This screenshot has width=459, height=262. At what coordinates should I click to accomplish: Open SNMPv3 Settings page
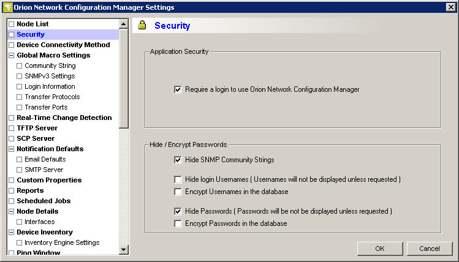[50, 76]
